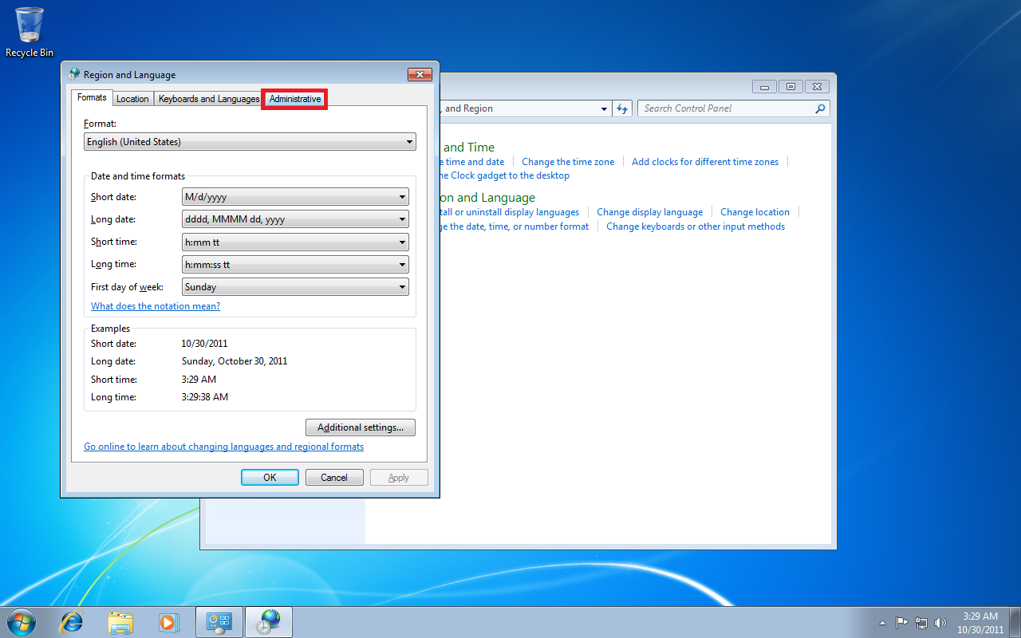Image resolution: width=1021 pixels, height=638 pixels.
Task: Open 'What does the notation mean?' link
Action: 156,306
